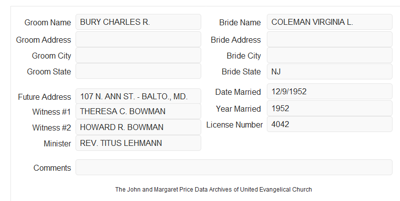Click the Groom Name field
This screenshot has width=400, height=201.
(138, 22)
